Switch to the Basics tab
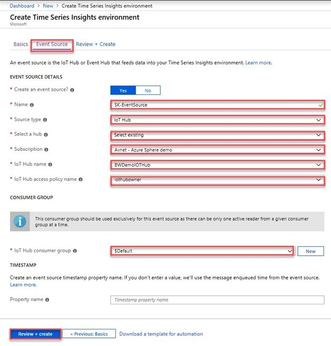Screen dimensions: 331x346 [20, 44]
